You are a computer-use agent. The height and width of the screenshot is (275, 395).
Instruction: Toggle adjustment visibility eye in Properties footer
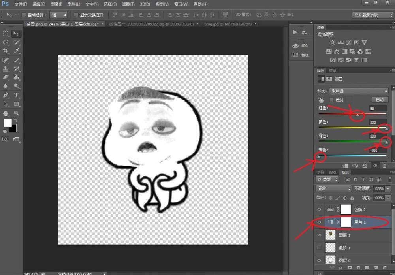pos(375,166)
